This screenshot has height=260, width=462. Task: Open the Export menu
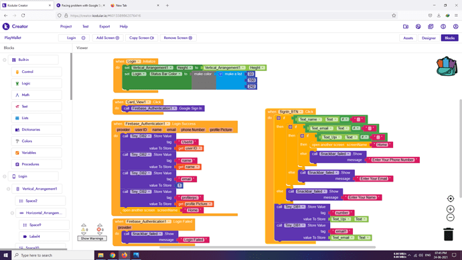[x=104, y=27]
